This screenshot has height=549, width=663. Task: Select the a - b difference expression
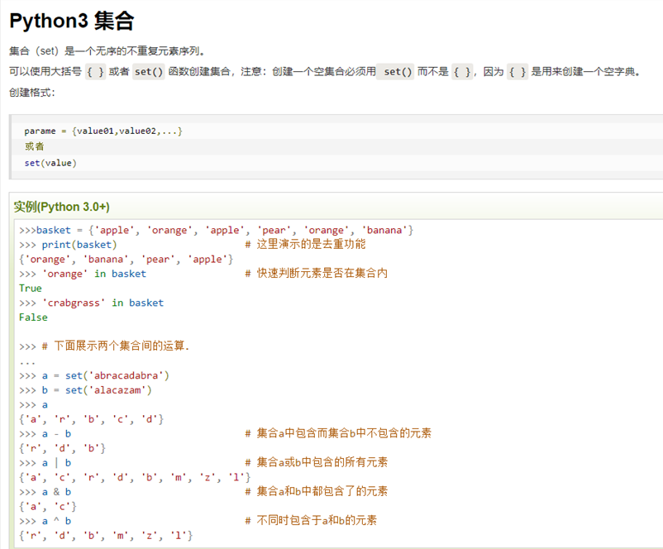(x=55, y=433)
